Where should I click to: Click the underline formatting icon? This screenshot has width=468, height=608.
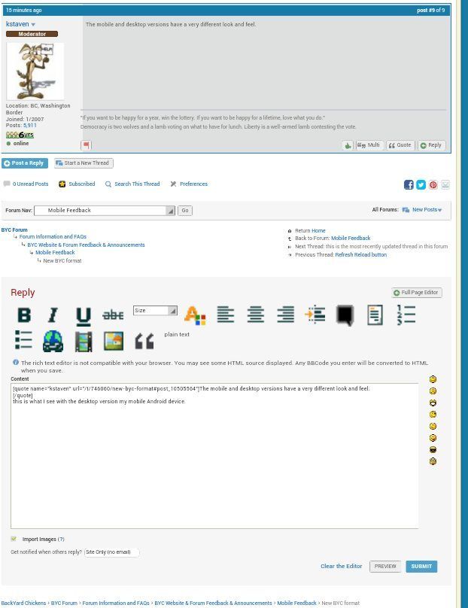(83, 315)
